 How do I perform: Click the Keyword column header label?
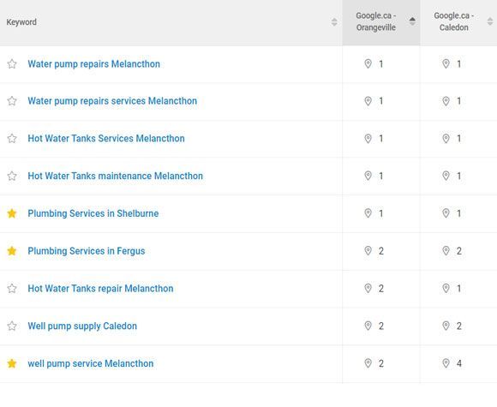coord(21,22)
